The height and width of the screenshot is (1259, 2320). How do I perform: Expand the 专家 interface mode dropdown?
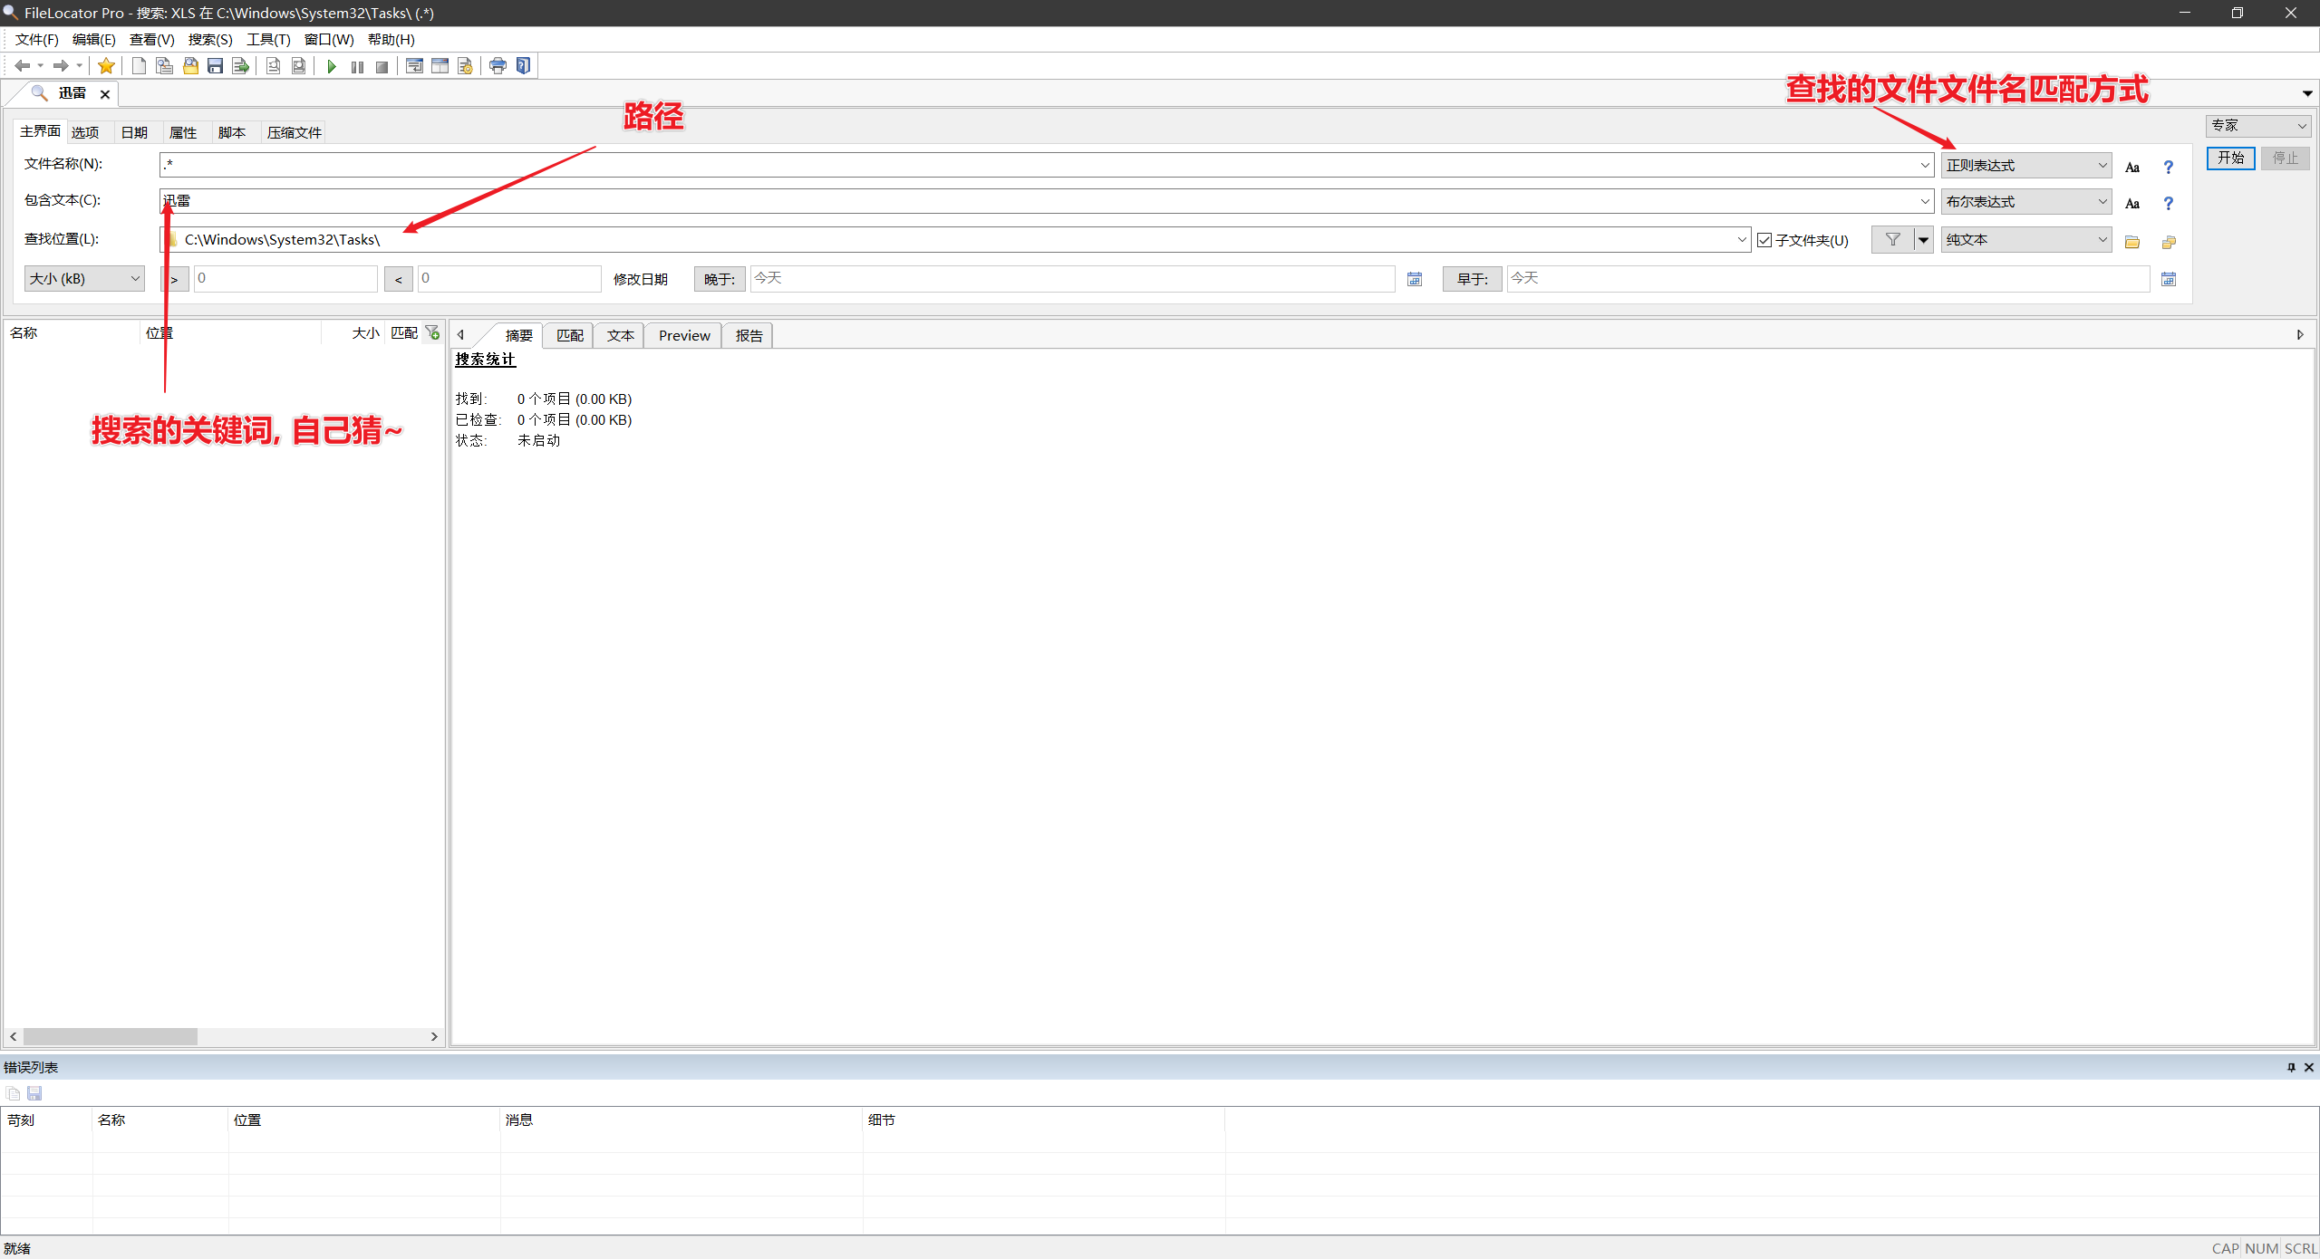(x=2257, y=125)
